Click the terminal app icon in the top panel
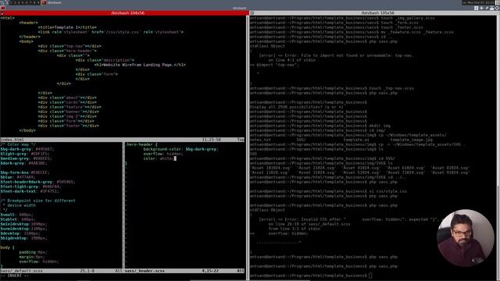Viewport: 500px width, 281px height. coord(44,2)
